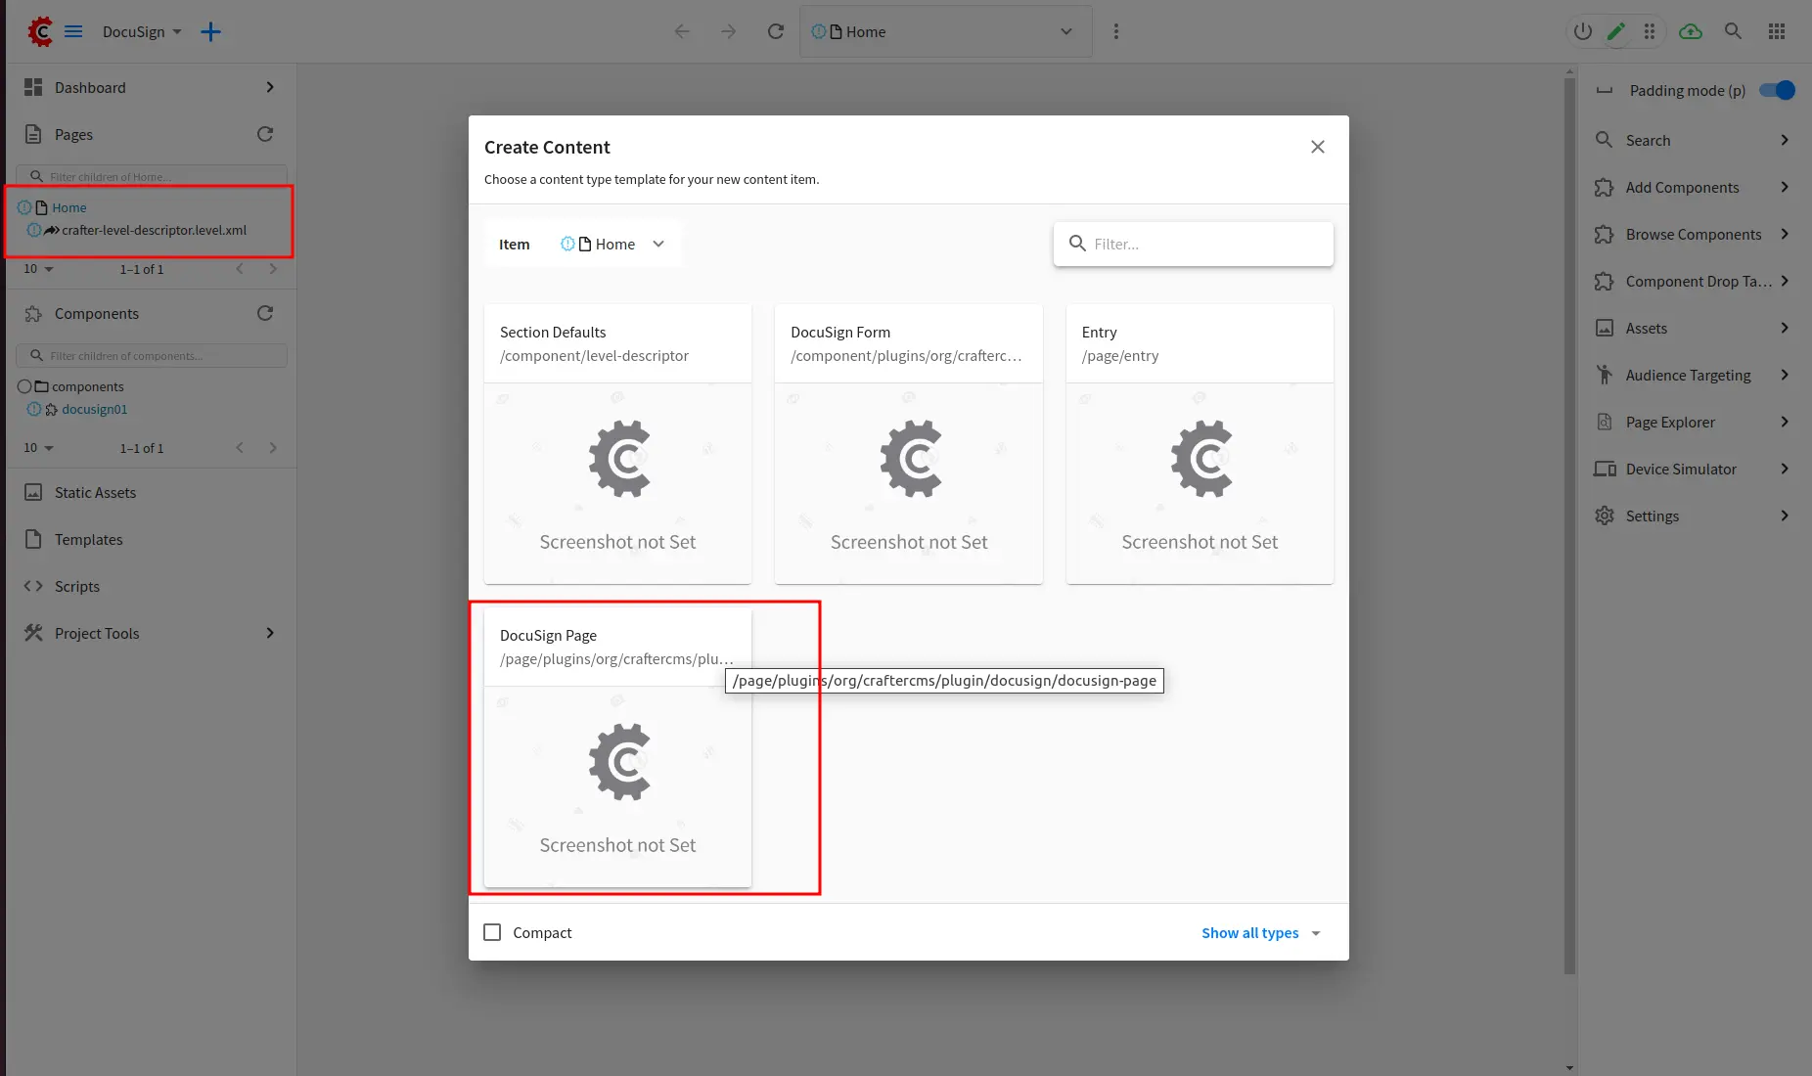Click the CrafterCMS gear logo icon

coord(40,31)
